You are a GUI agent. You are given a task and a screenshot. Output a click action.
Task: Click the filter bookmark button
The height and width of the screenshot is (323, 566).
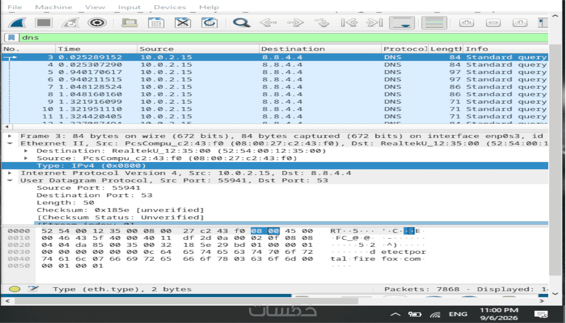click(12, 37)
